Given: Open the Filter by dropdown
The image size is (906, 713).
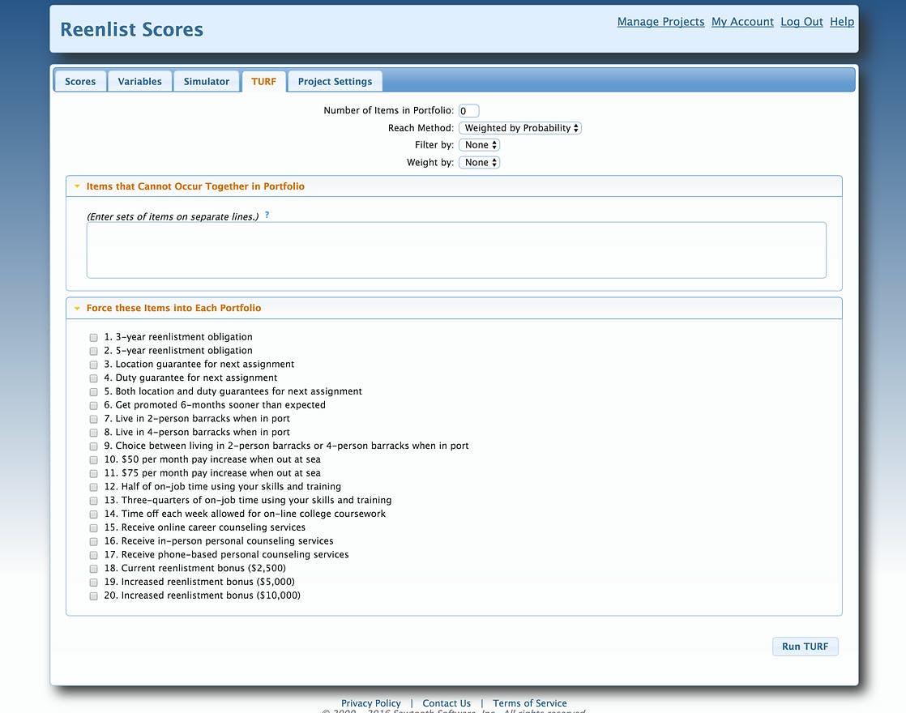Looking at the screenshot, I should click(479, 145).
